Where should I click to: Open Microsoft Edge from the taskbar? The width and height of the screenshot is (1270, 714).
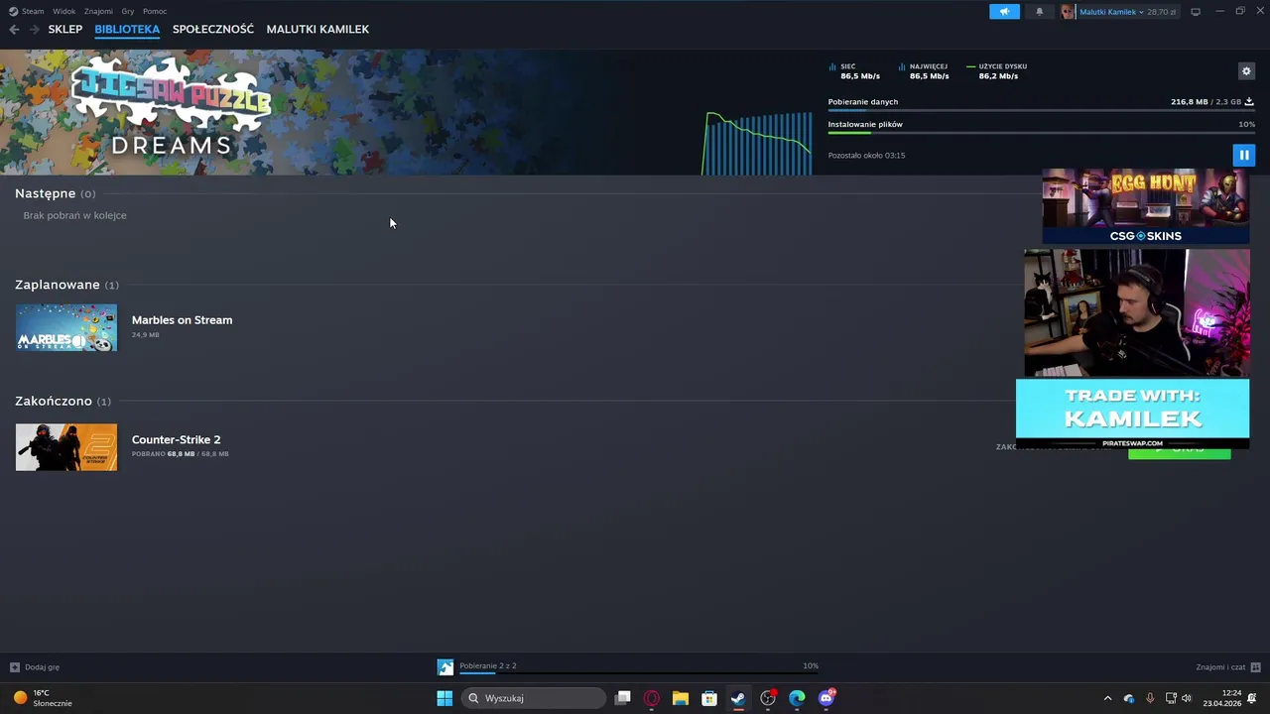797,698
